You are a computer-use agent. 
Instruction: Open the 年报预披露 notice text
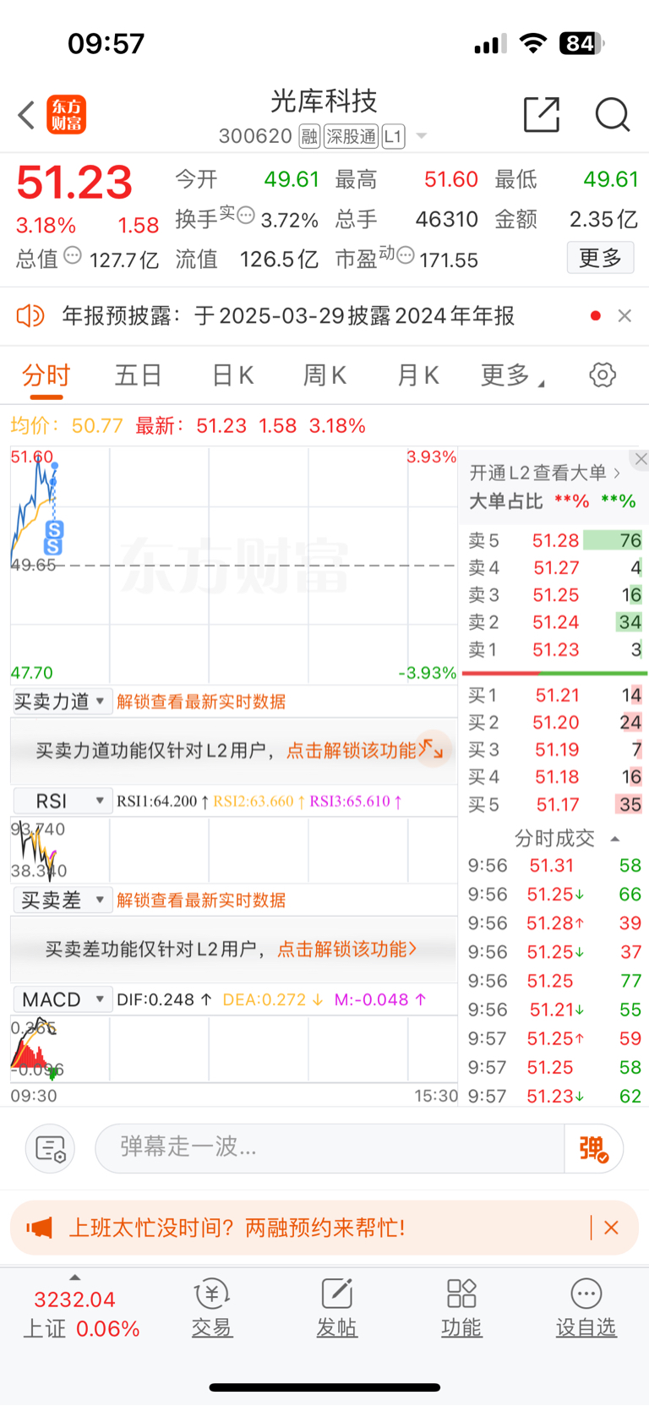288,316
